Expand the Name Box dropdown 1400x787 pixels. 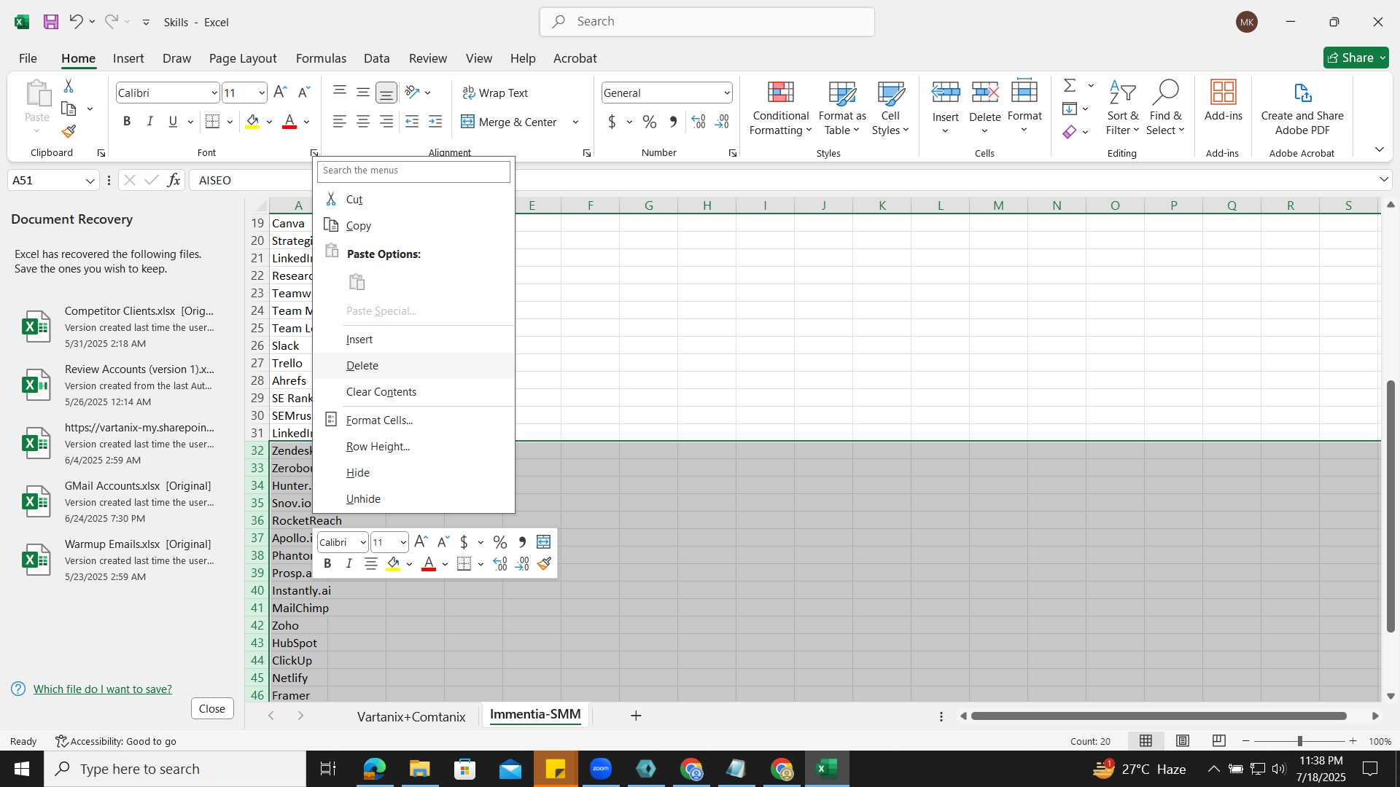[90, 180]
